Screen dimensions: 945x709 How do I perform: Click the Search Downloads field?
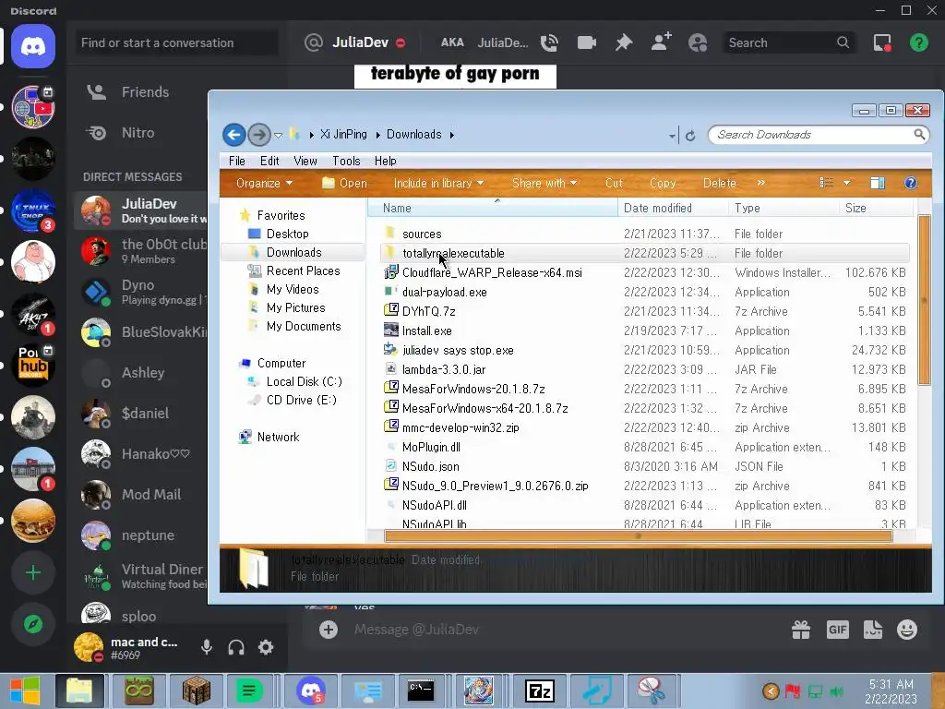point(818,135)
